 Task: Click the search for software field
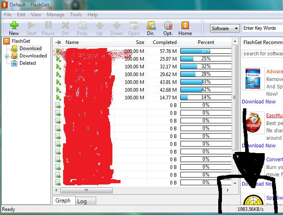coord(262,54)
